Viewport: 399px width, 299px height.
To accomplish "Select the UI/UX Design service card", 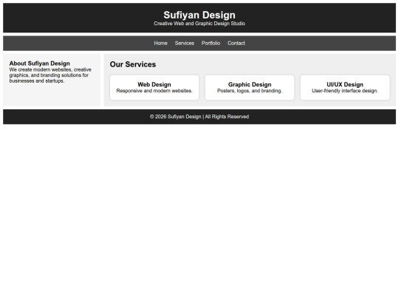I will [x=345, y=87].
